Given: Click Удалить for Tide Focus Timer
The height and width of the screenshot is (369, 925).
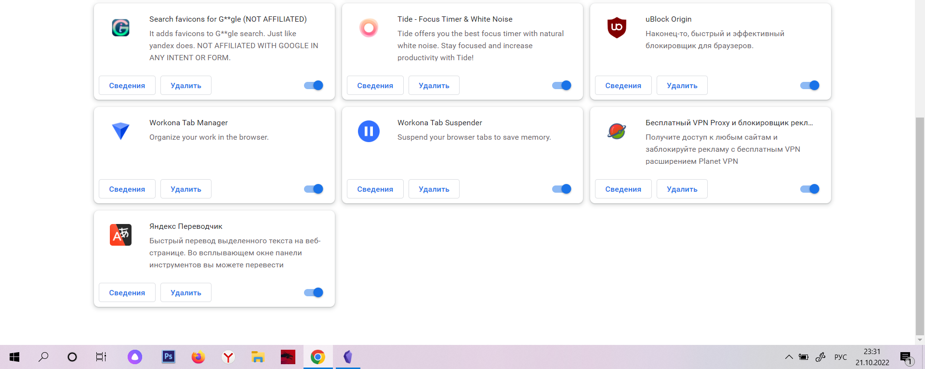Looking at the screenshot, I should [434, 85].
